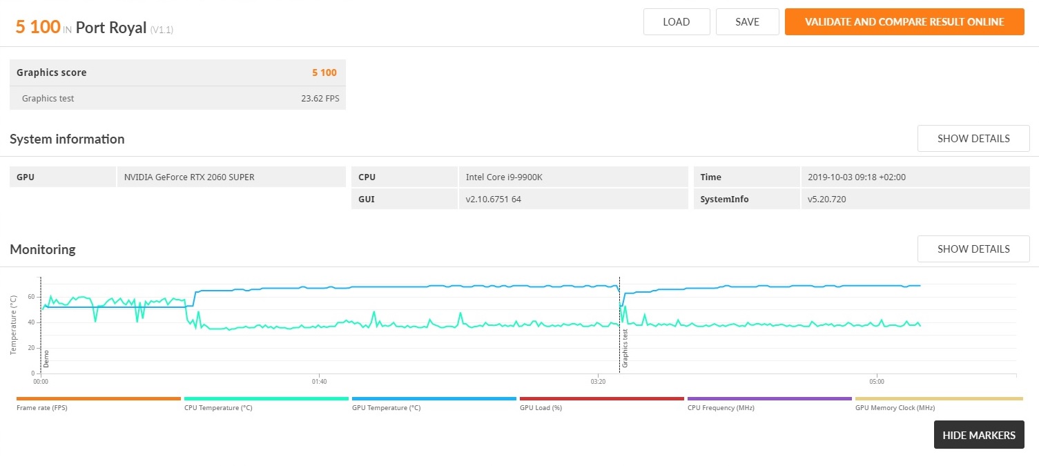Hide markers on the monitoring graph

[979, 435]
